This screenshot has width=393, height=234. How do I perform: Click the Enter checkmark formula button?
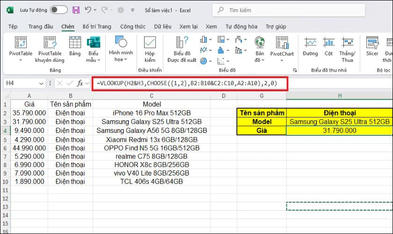tap(70, 83)
